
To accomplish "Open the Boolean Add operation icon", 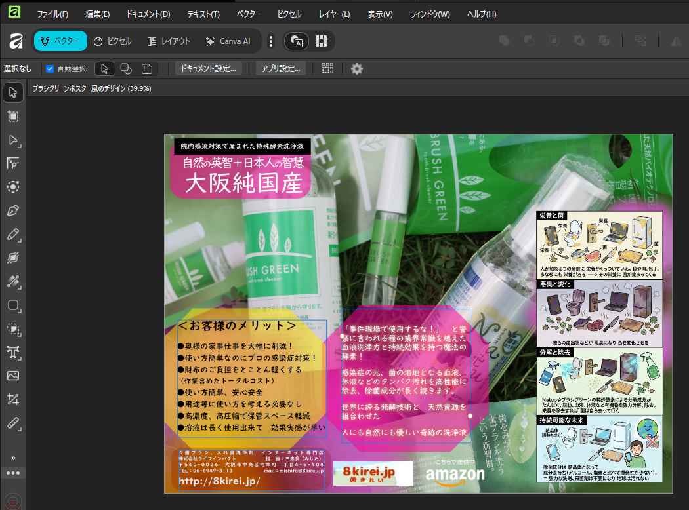I will (x=505, y=41).
